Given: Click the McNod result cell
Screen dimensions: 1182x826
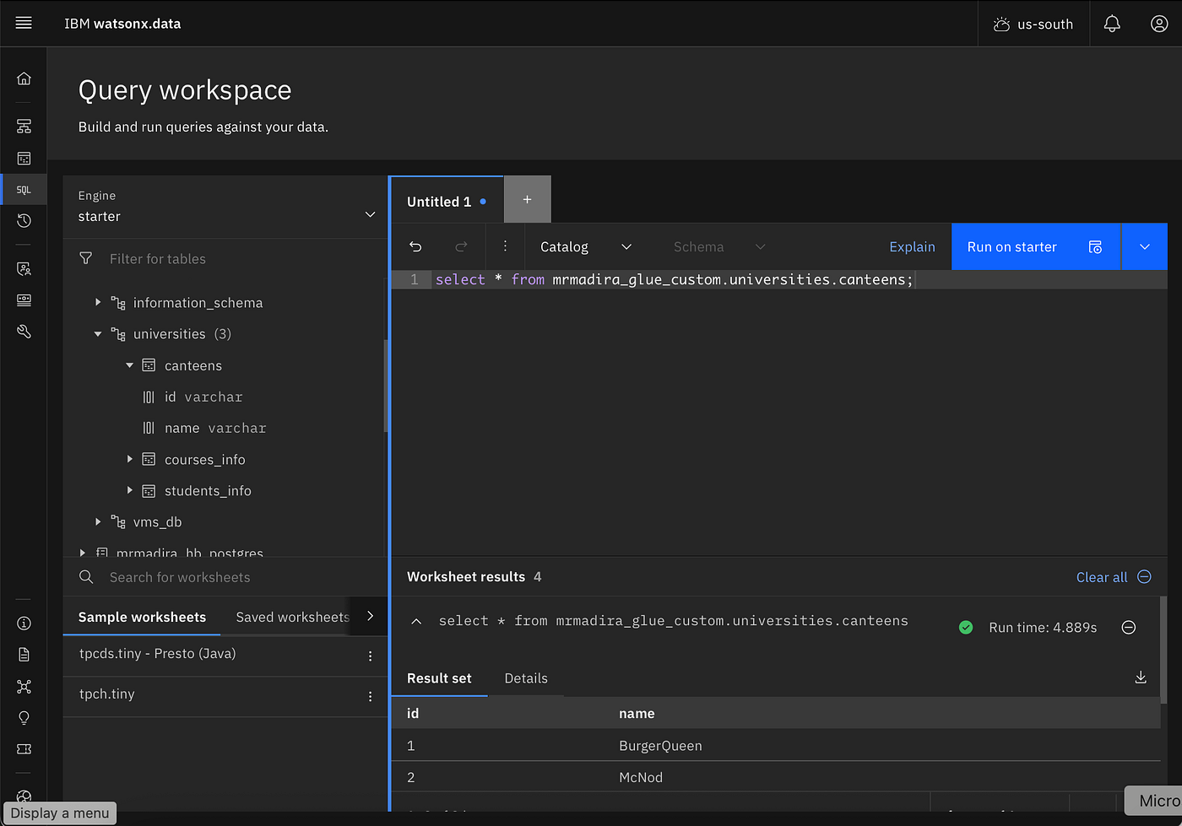Looking at the screenshot, I should (x=641, y=777).
